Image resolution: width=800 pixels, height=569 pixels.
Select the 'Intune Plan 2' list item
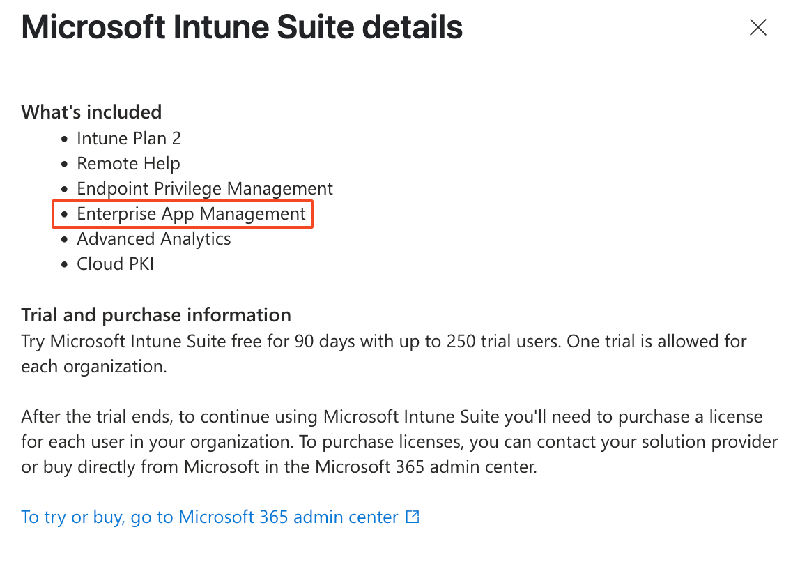(x=128, y=138)
